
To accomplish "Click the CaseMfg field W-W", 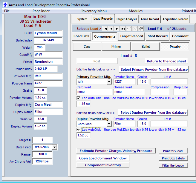I will click(x=48, y=55).
